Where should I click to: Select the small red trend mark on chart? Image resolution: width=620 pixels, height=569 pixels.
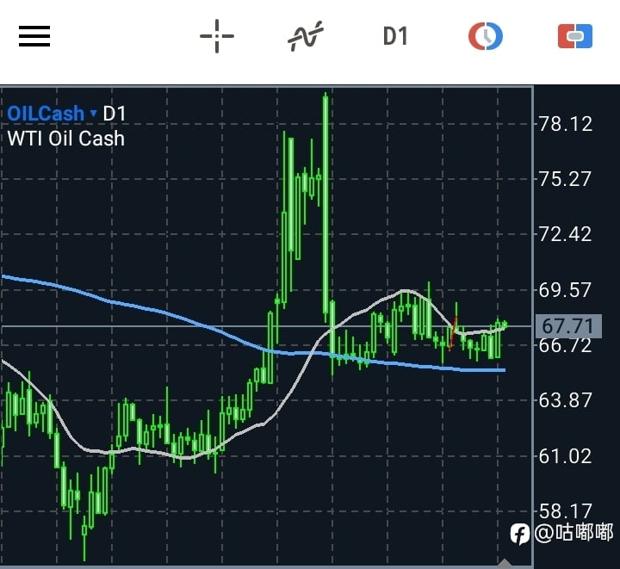[453, 333]
